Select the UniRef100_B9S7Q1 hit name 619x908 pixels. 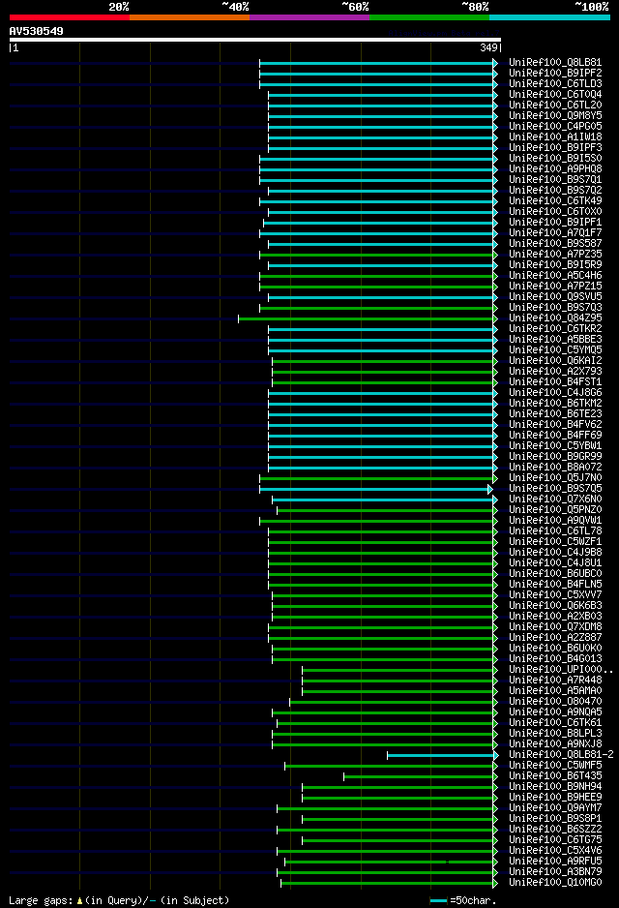coord(555,179)
